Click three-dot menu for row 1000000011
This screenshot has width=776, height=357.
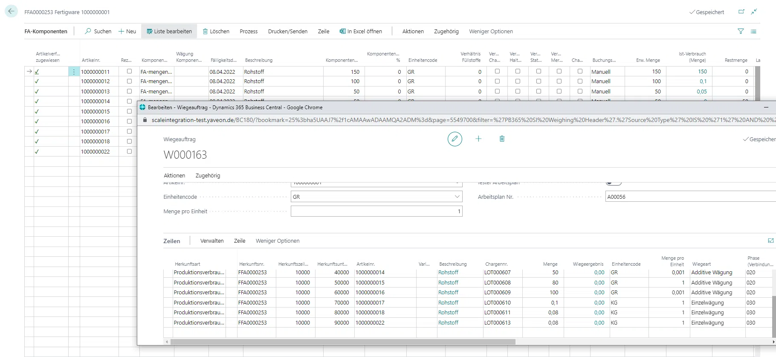74,72
